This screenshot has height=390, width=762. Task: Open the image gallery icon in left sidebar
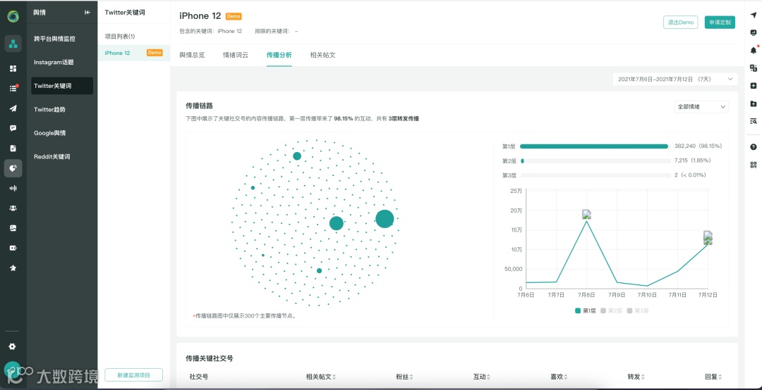point(13,228)
